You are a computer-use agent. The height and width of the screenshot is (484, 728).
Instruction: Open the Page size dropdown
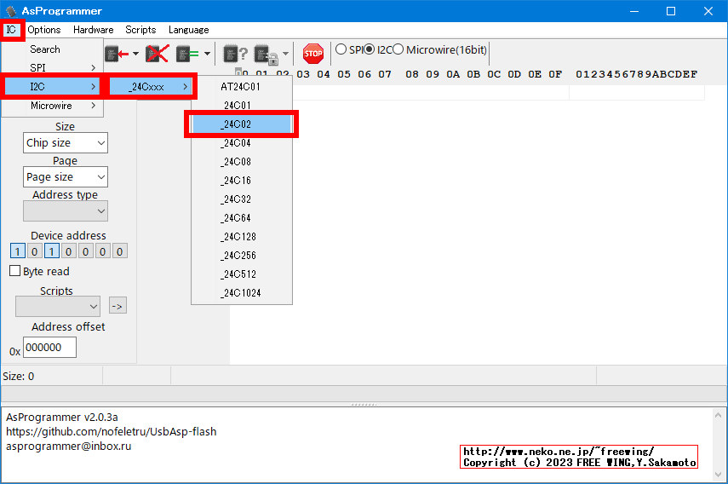[x=66, y=177]
